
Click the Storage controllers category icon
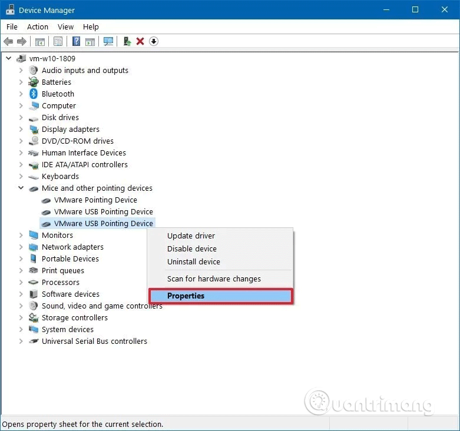(34, 317)
